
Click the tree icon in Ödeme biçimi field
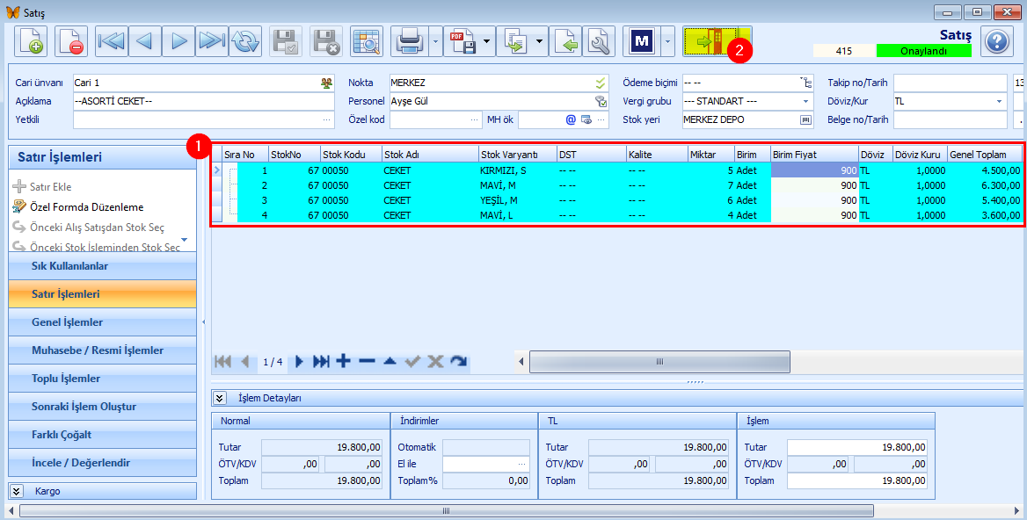pyautogui.click(x=805, y=83)
